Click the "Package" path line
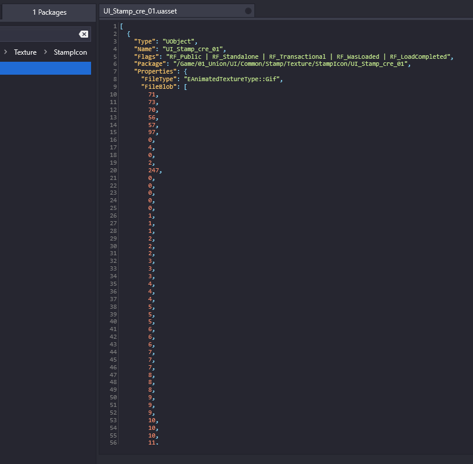 273,64
